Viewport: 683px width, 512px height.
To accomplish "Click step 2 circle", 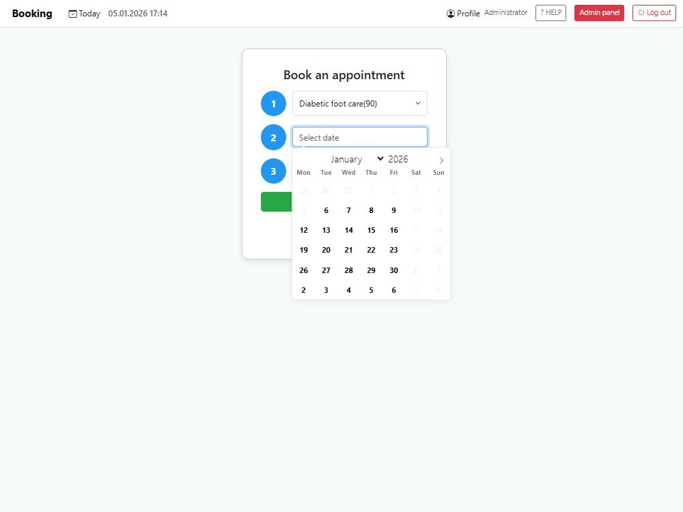I will click(x=273, y=138).
